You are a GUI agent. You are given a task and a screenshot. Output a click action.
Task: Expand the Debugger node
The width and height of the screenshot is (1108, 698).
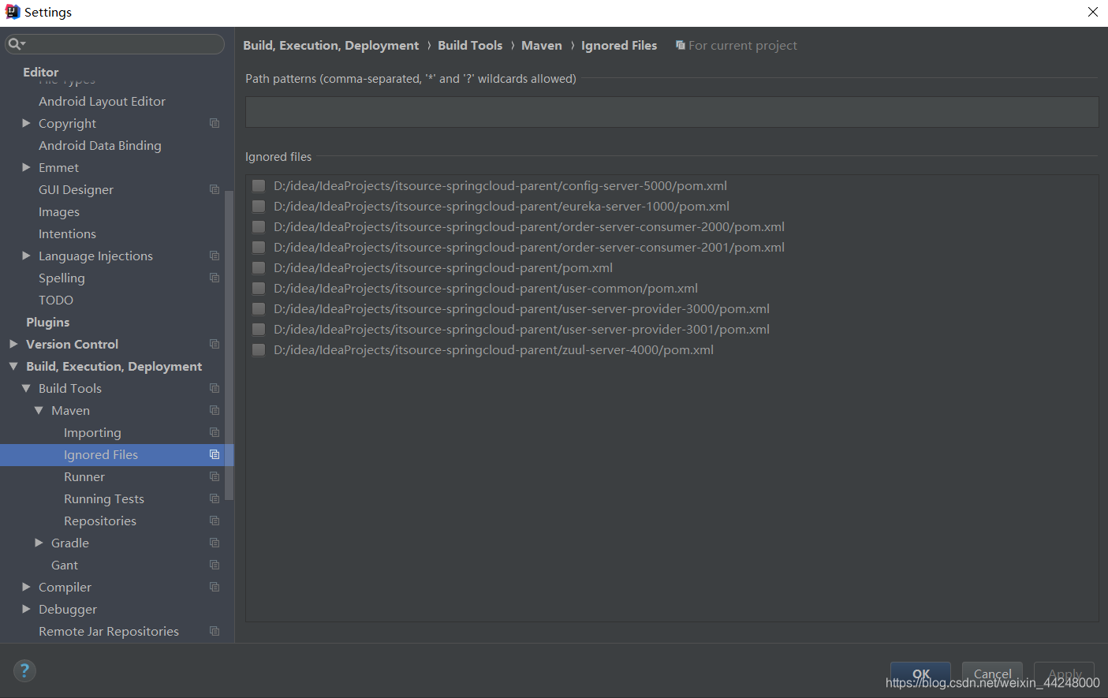point(26,609)
